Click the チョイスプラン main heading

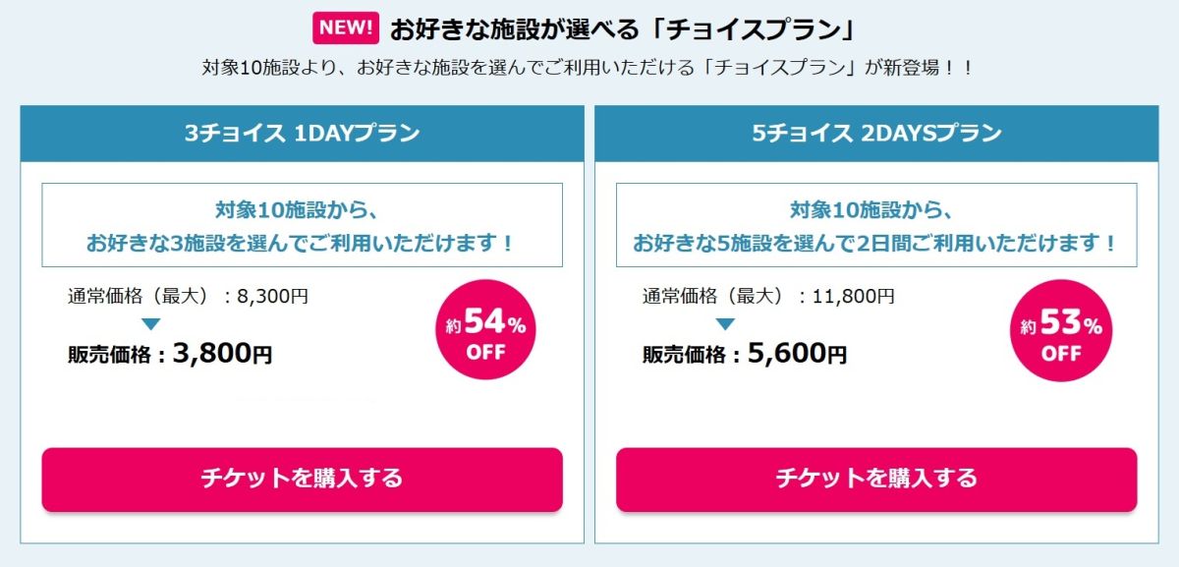pyautogui.click(x=621, y=29)
